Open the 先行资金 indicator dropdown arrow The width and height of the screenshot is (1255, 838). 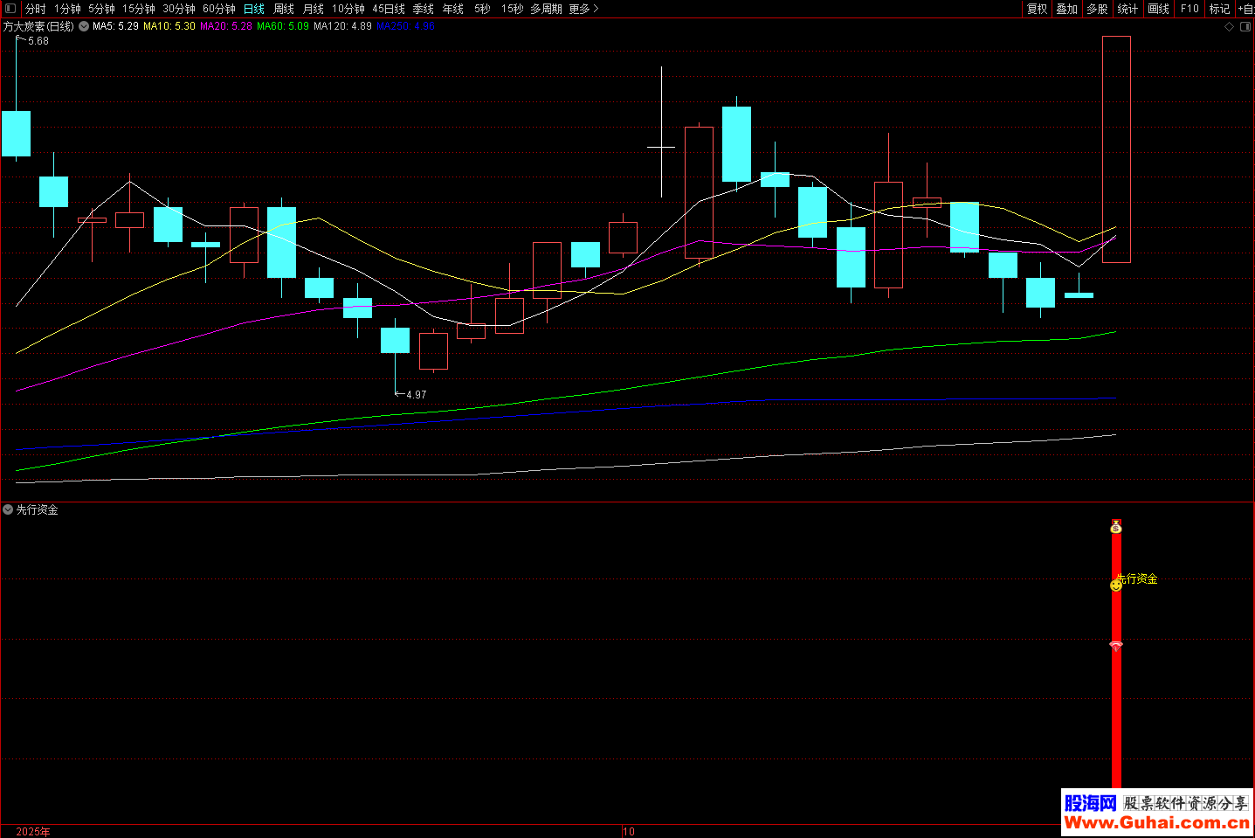pos(8,509)
